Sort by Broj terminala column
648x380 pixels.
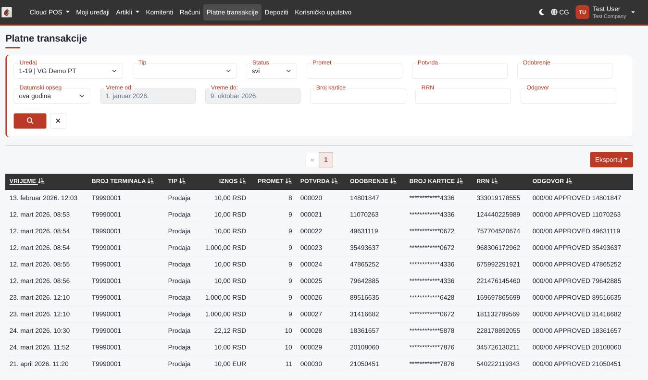tap(123, 181)
